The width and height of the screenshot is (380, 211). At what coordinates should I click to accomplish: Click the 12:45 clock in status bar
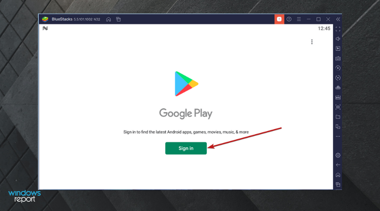click(324, 29)
